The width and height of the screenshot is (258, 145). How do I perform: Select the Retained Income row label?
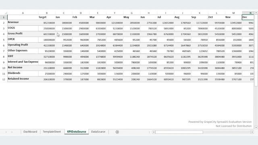pyautogui.click(x=23, y=79)
